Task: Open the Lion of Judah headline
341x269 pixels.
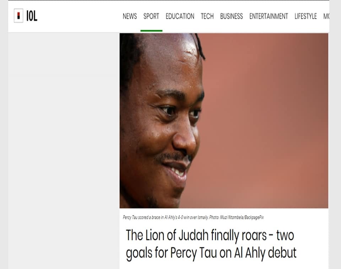Action: (x=211, y=244)
